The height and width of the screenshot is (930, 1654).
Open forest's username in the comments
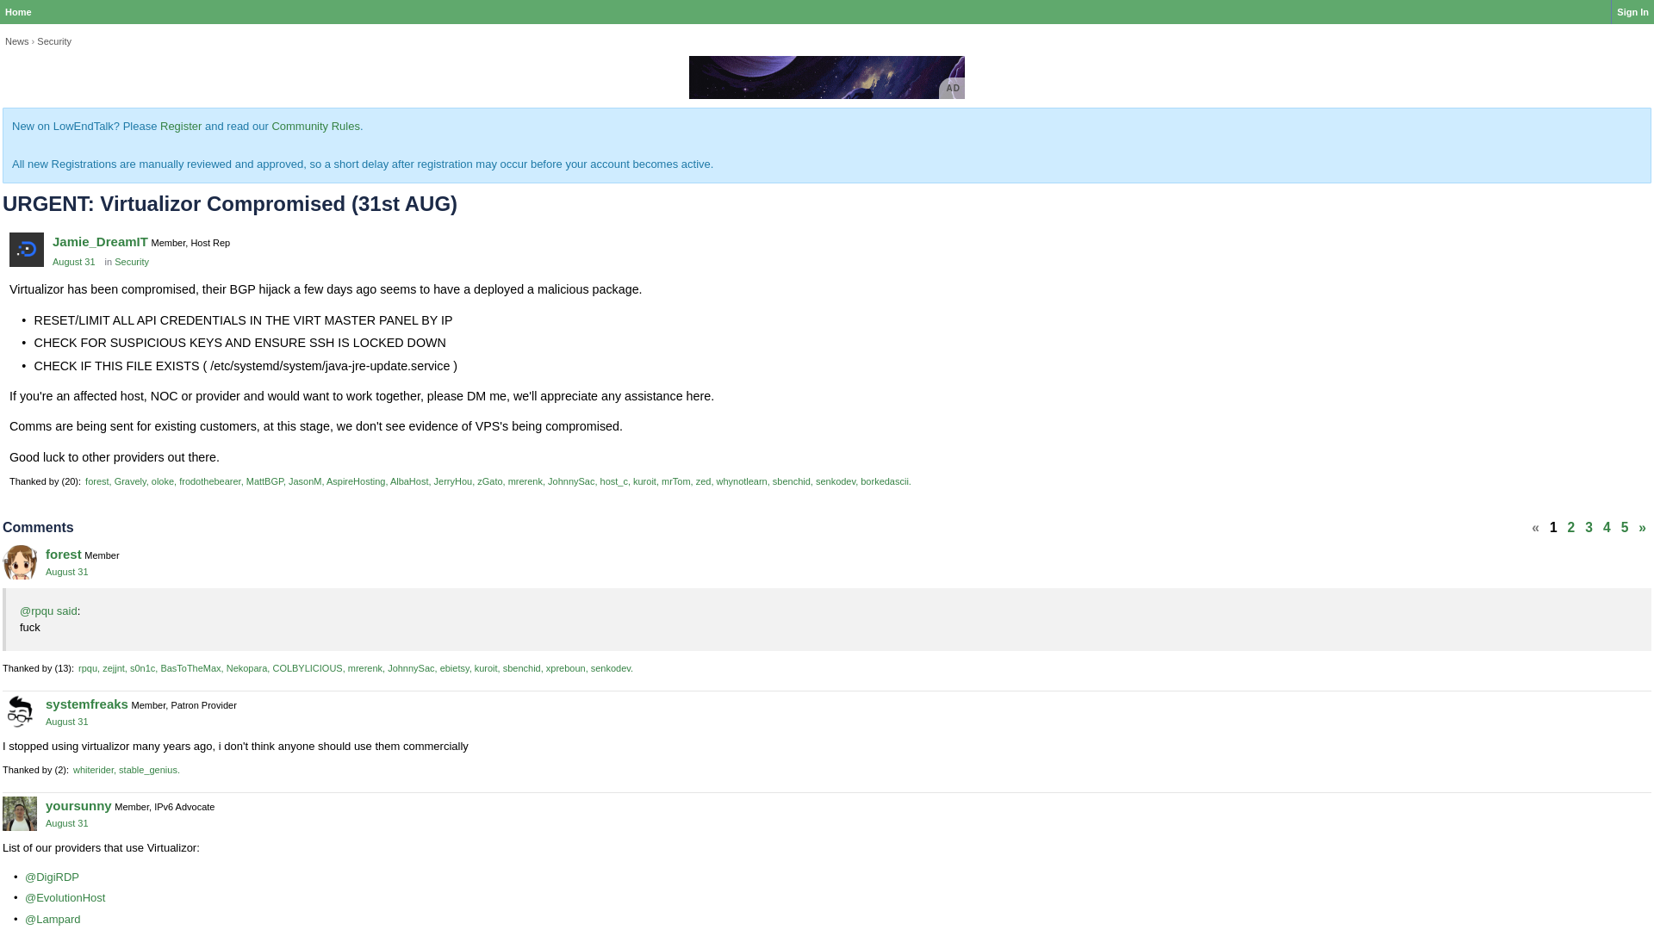(64, 555)
